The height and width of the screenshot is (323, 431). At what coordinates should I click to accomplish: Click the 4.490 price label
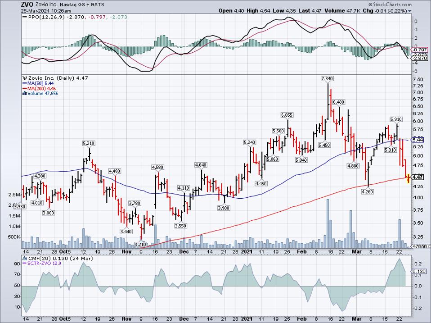click(115, 171)
